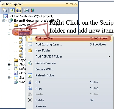Viewport: 114px width, 109px height.
Task: Click the Properties toolbar icon in Solution Explorer
Action: tap(4, 10)
